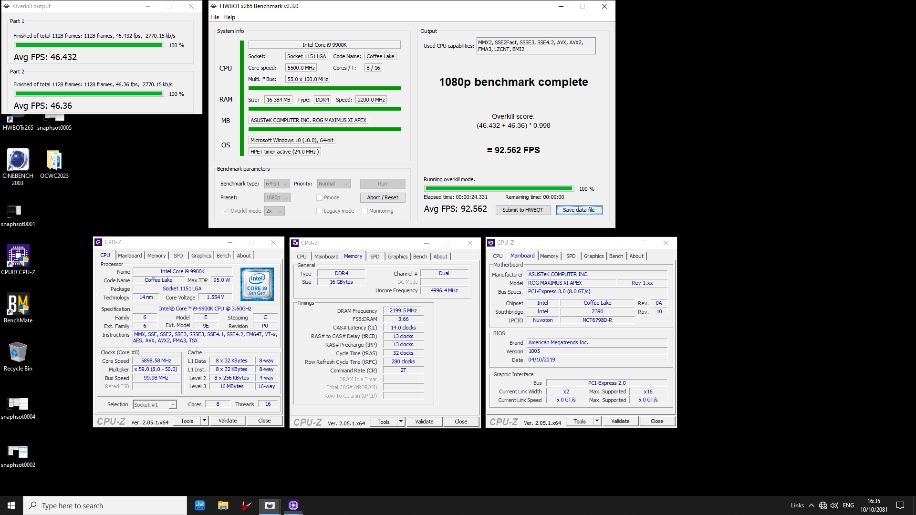
Task: Click Intel Core i9 logo in CPU-Z
Action: point(257,284)
